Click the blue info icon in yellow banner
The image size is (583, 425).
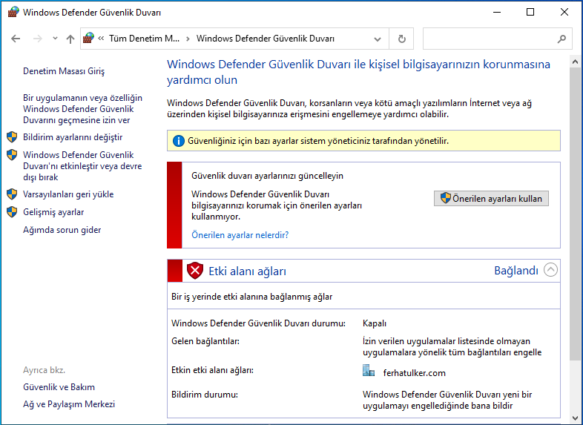(x=179, y=141)
